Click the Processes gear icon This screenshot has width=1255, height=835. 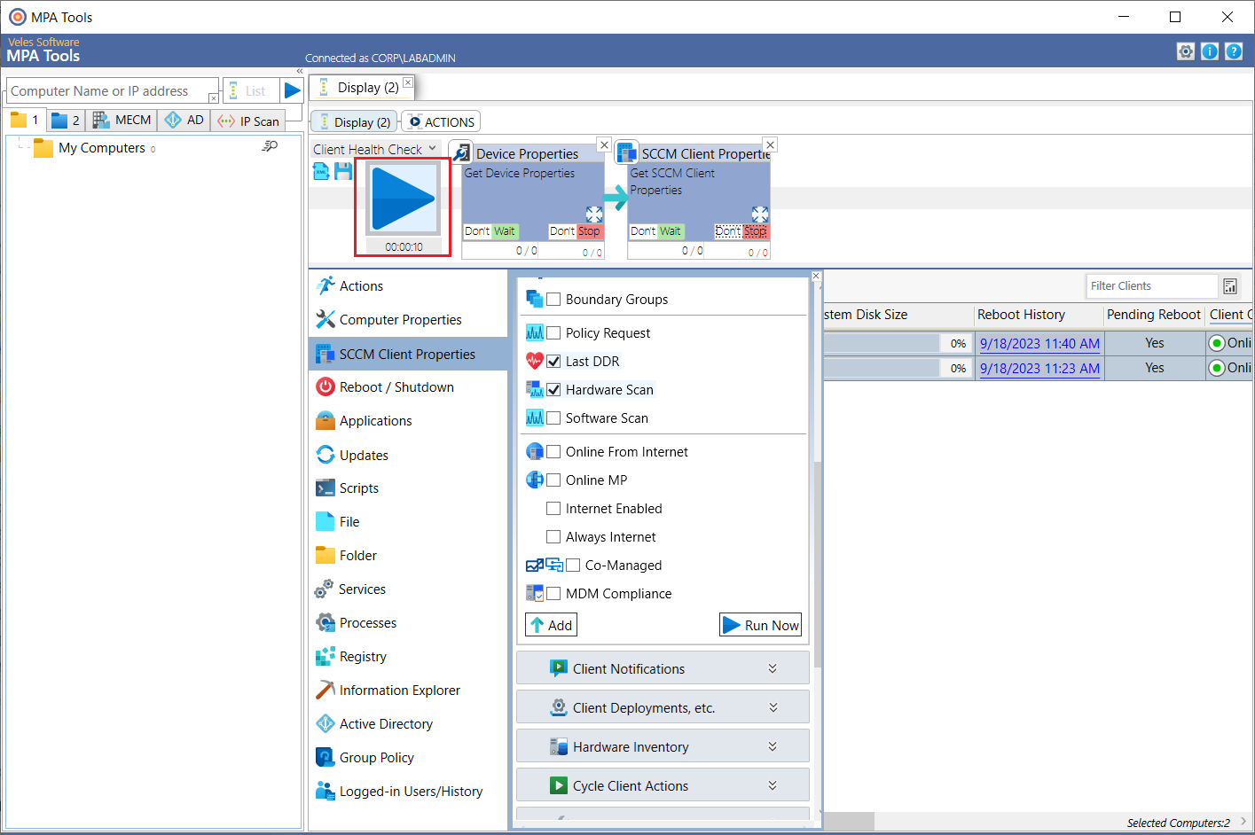pyautogui.click(x=326, y=622)
